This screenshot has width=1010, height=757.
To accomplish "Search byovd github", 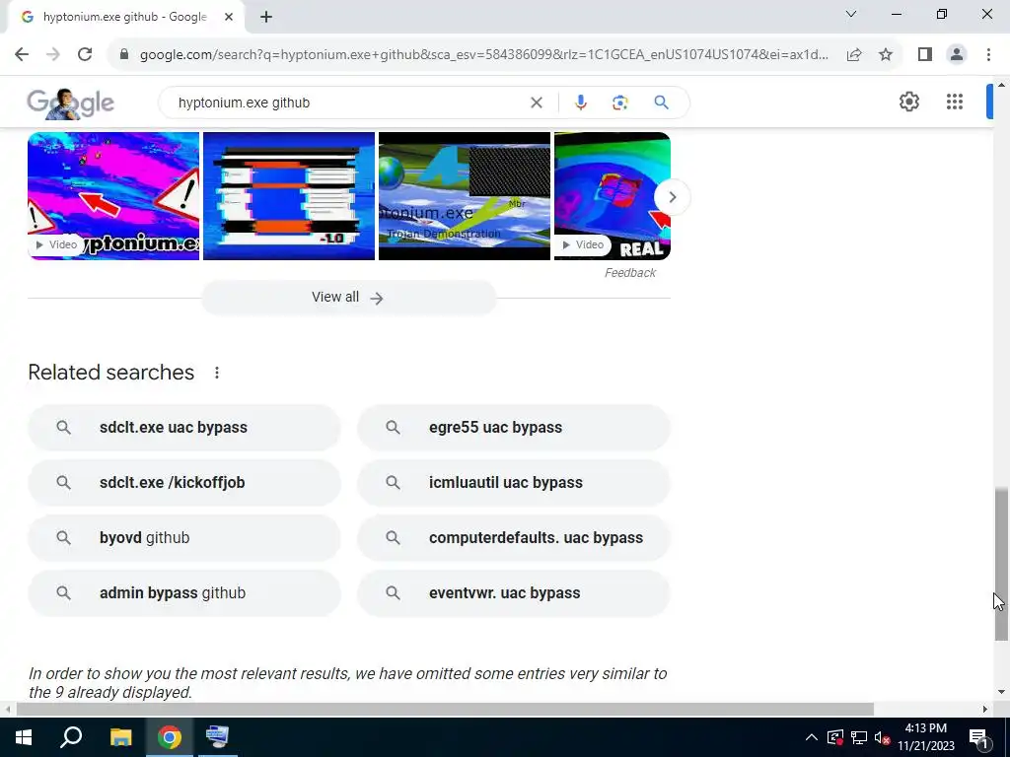I will click(184, 538).
